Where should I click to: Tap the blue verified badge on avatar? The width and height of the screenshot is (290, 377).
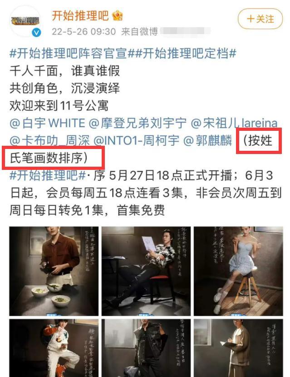[36, 32]
